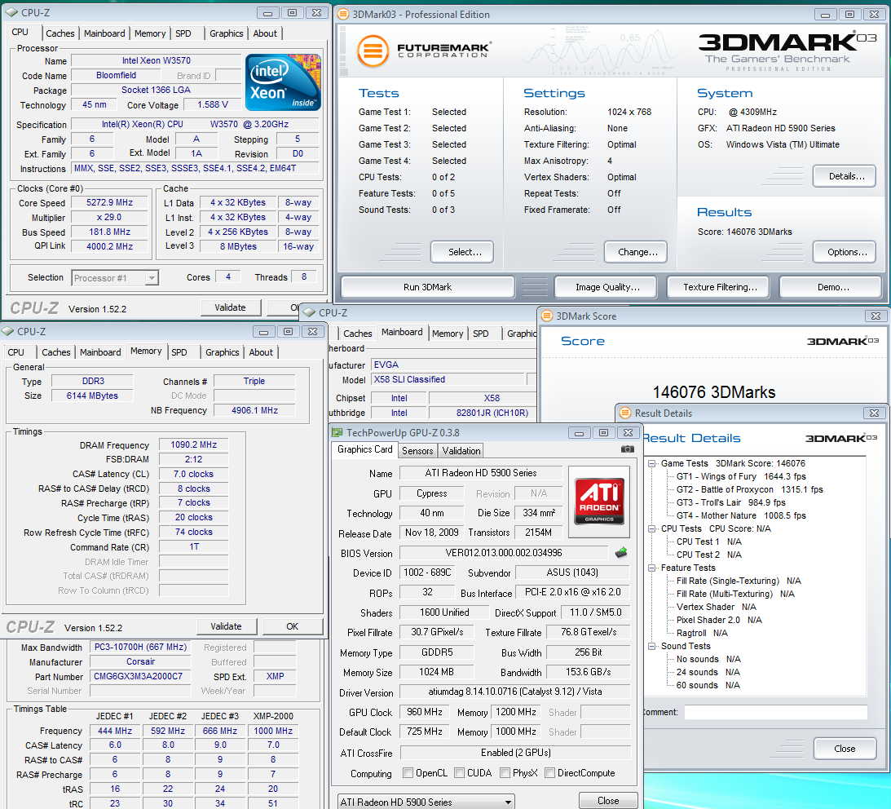
Task: Click the Comment input field
Action: pos(774,713)
